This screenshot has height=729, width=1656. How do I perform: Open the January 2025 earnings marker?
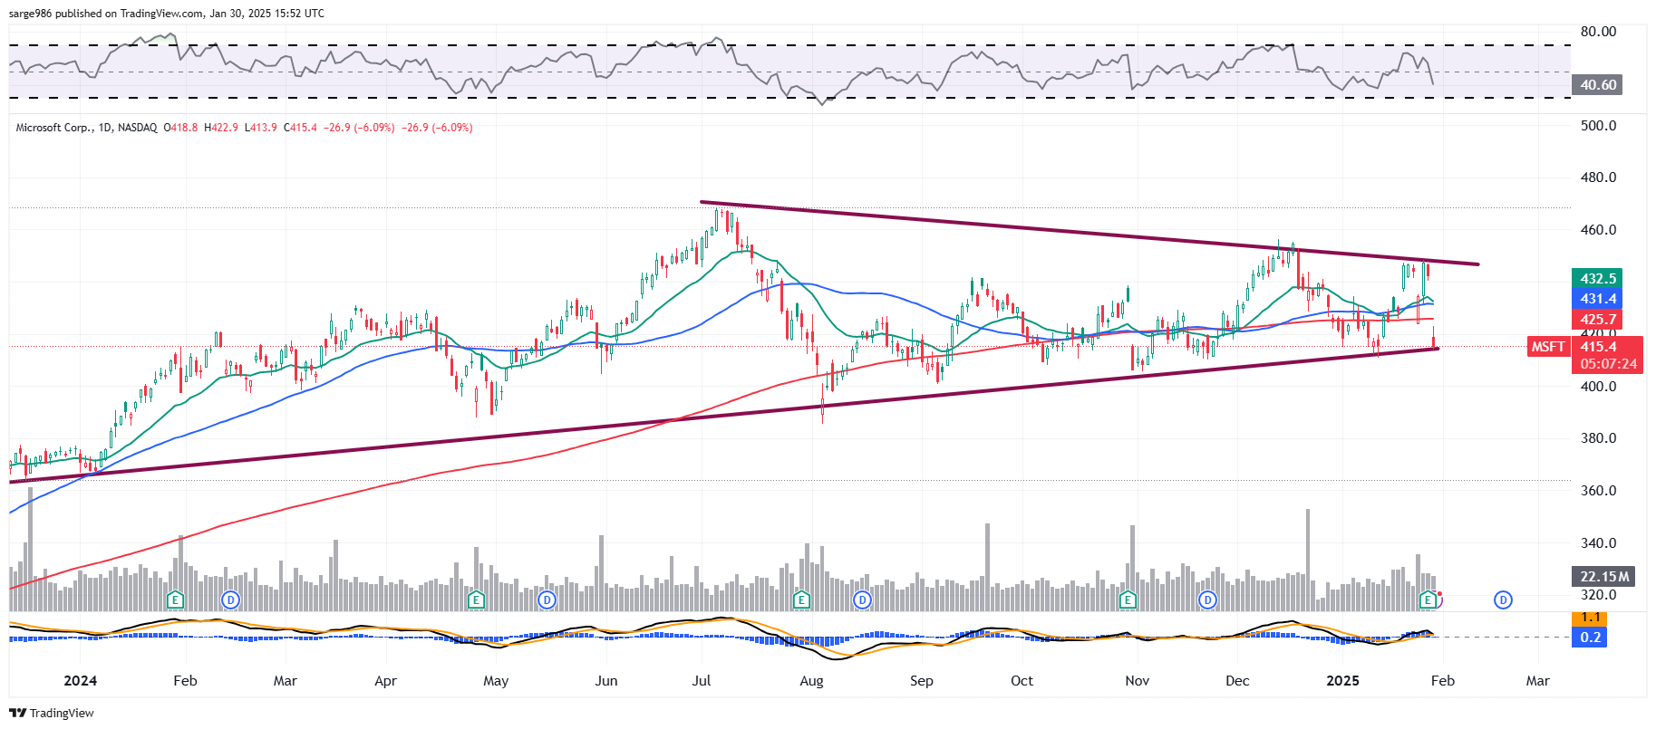[x=1428, y=600]
